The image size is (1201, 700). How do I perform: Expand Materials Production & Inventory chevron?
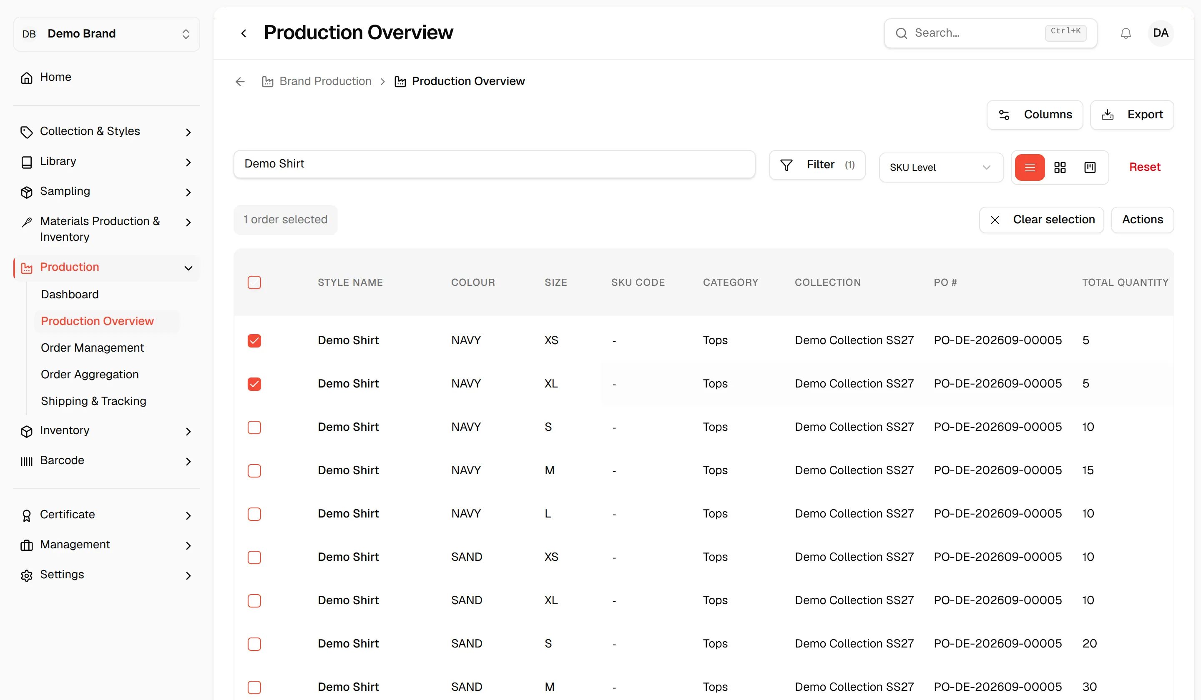pyautogui.click(x=188, y=222)
